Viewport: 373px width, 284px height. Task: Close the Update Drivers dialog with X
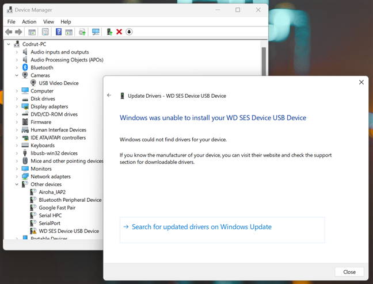coord(361,82)
